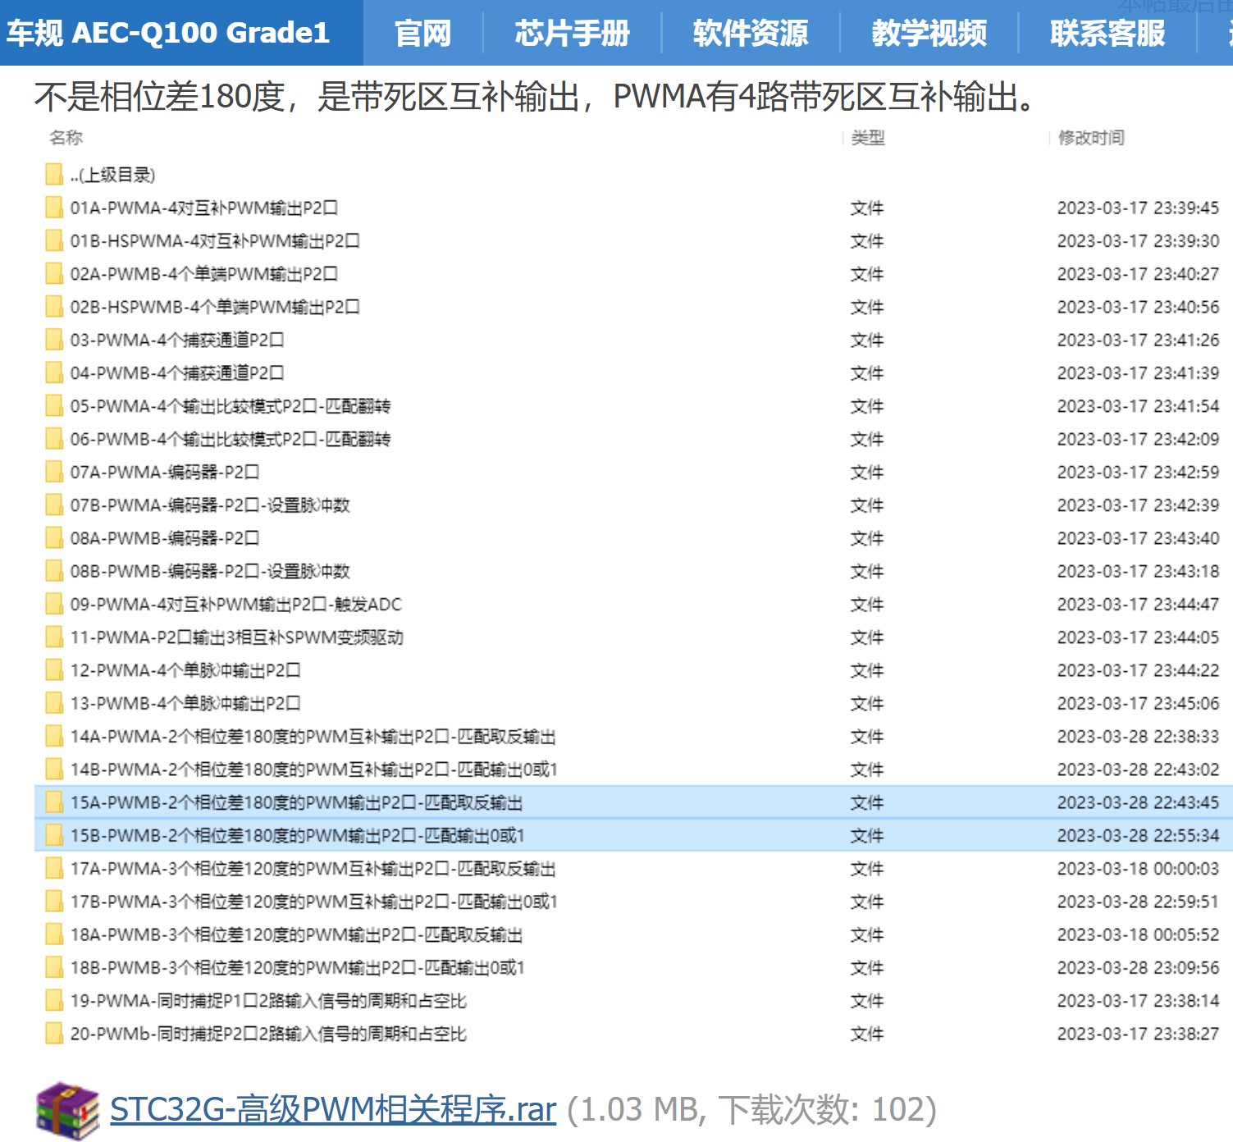Select 11-PWMA-P2口输出3相互补SPWM变频驱动 name

coord(237,637)
